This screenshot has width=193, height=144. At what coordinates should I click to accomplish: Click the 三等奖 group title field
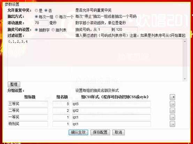point(28,104)
